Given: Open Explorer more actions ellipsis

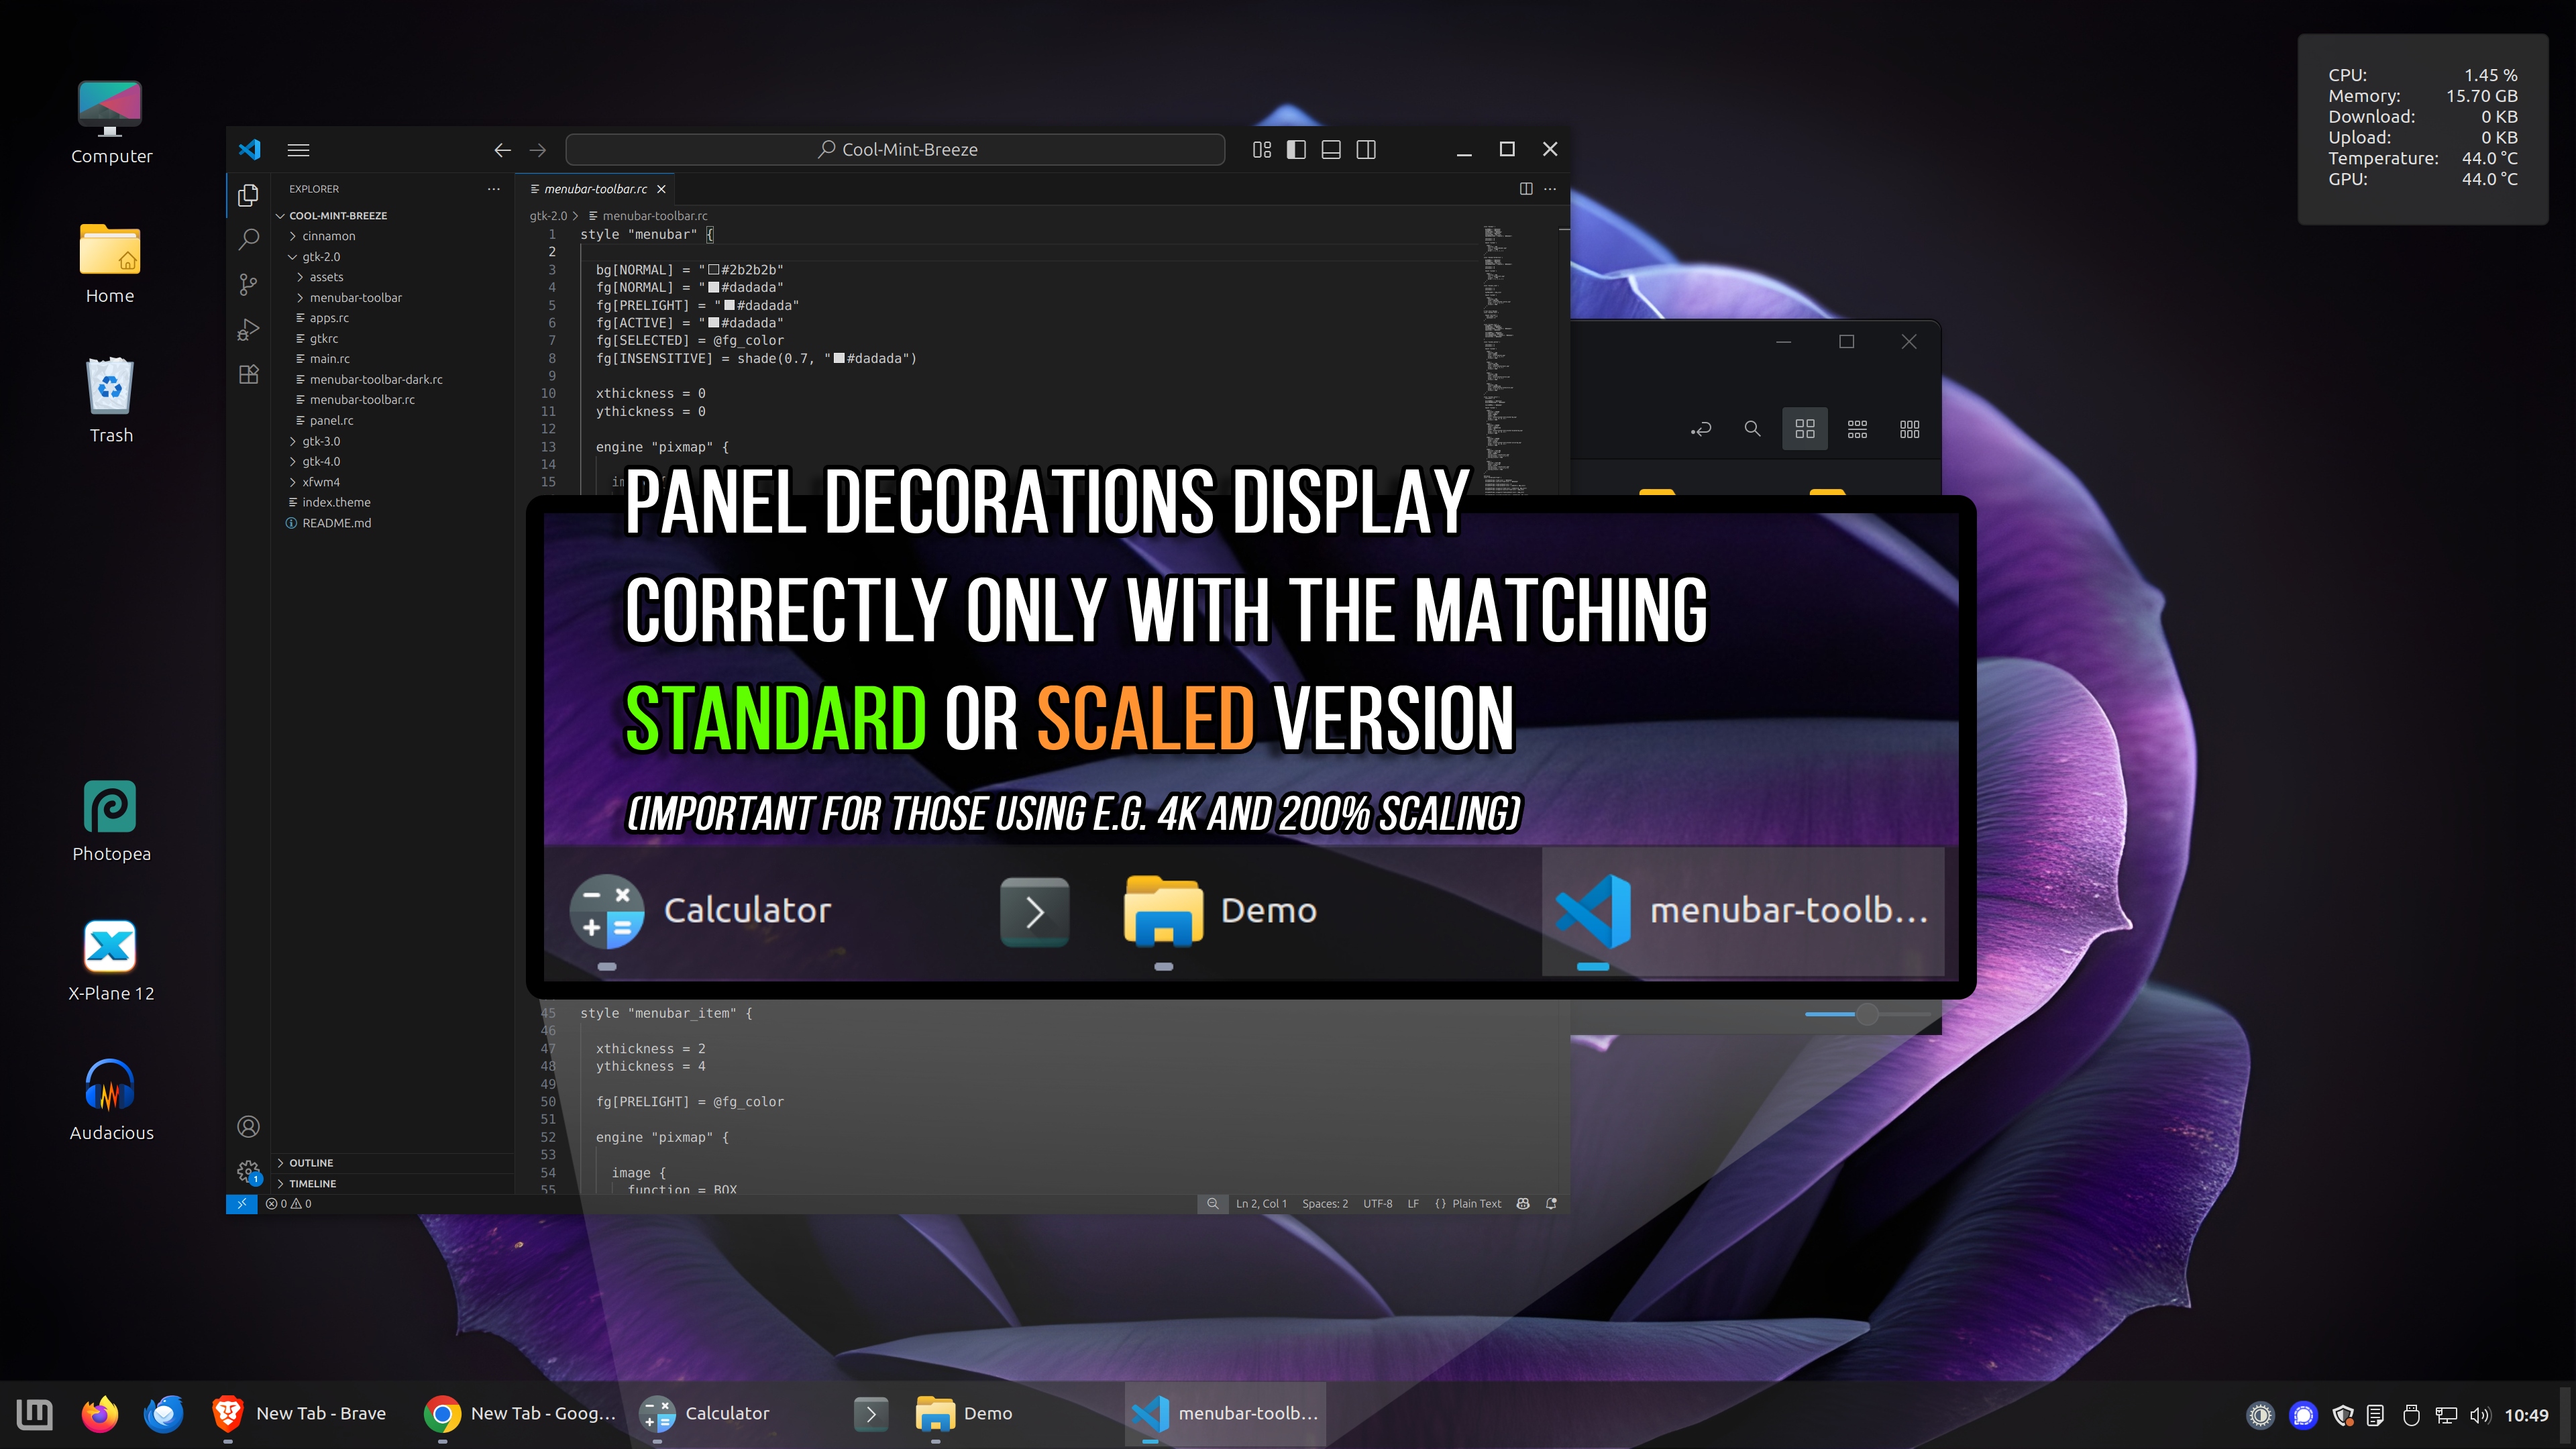Looking at the screenshot, I should tap(493, 189).
